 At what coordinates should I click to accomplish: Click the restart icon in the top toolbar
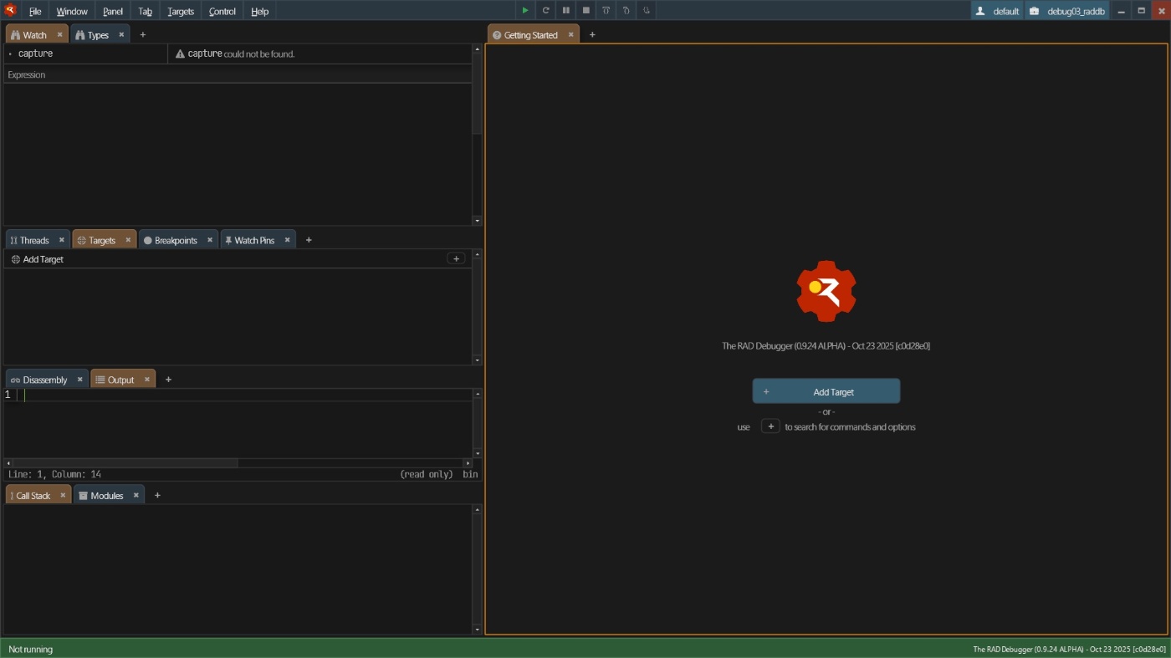[545, 11]
